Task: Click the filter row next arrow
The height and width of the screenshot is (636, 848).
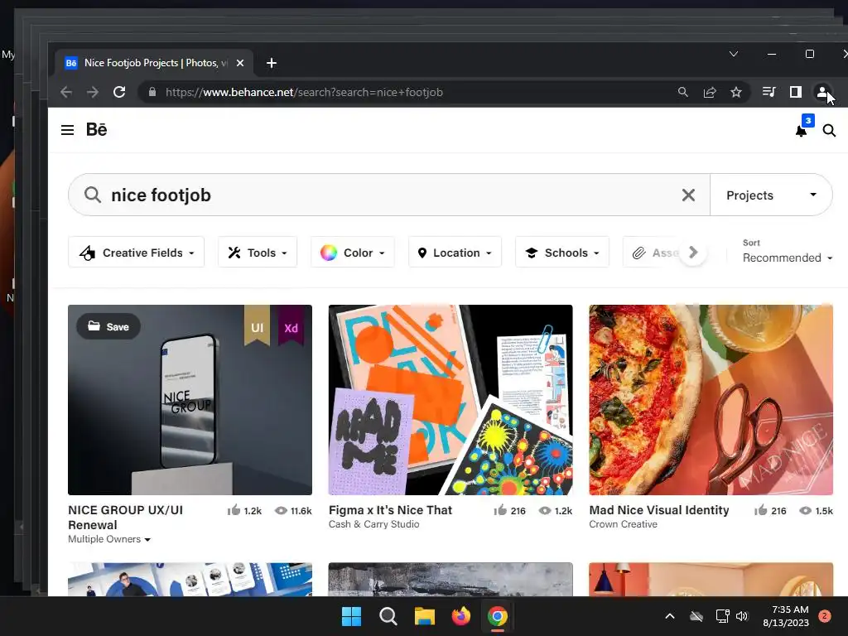Action: pyautogui.click(x=693, y=252)
